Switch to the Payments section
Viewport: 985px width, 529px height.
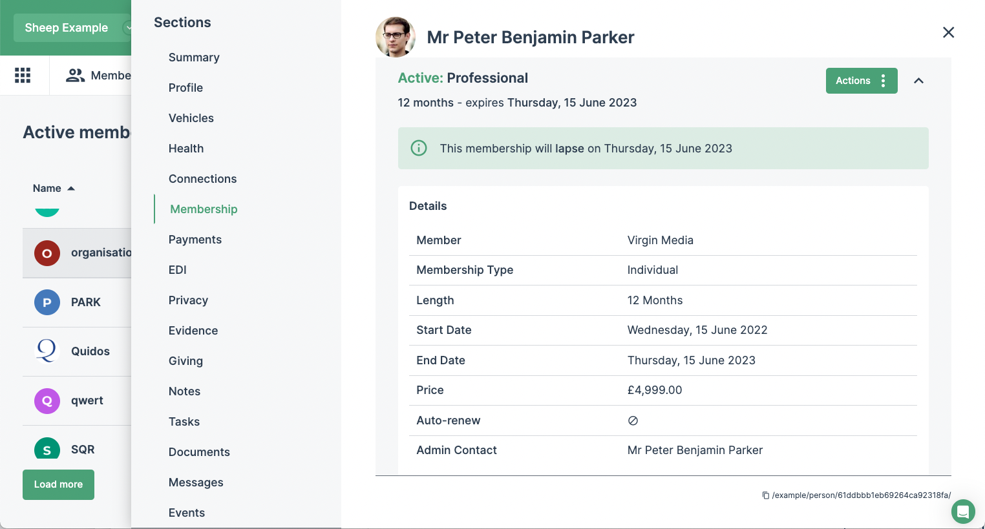click(x=195, y=239)
